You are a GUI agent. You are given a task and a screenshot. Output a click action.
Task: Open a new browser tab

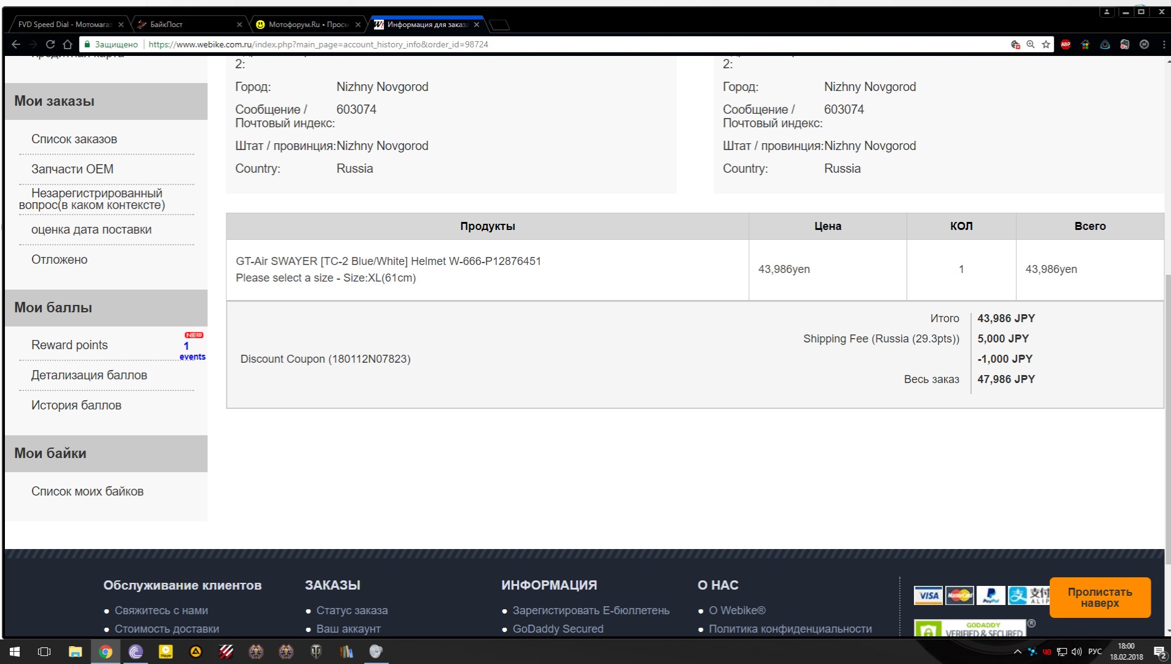[499, 25]
